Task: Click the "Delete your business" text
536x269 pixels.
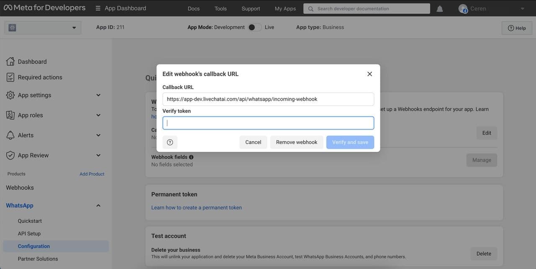Action: [x=176, y=250]
